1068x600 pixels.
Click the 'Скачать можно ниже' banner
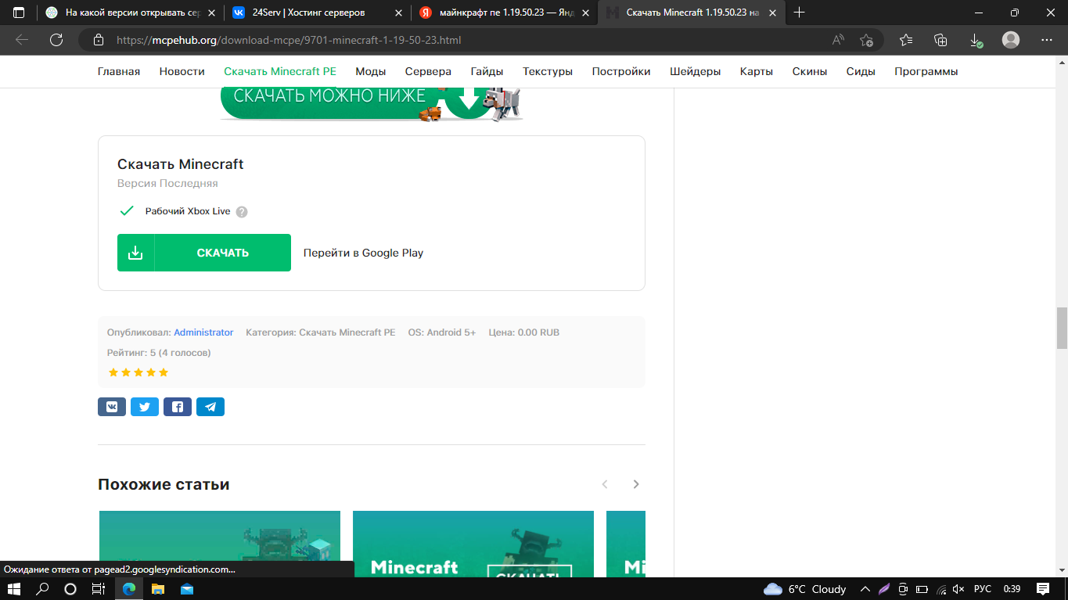point(372,104)
